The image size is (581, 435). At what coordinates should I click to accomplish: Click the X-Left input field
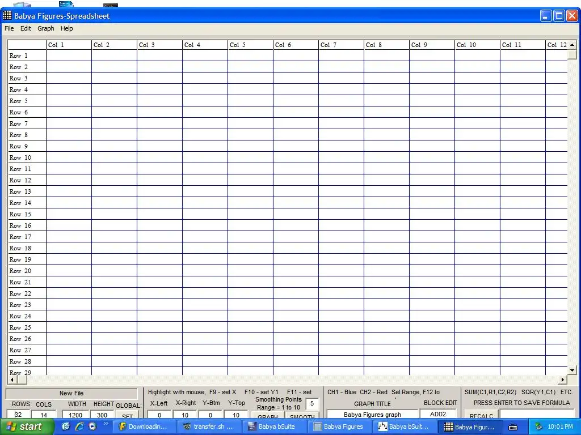pyautogui.click(x=159, y=415)
